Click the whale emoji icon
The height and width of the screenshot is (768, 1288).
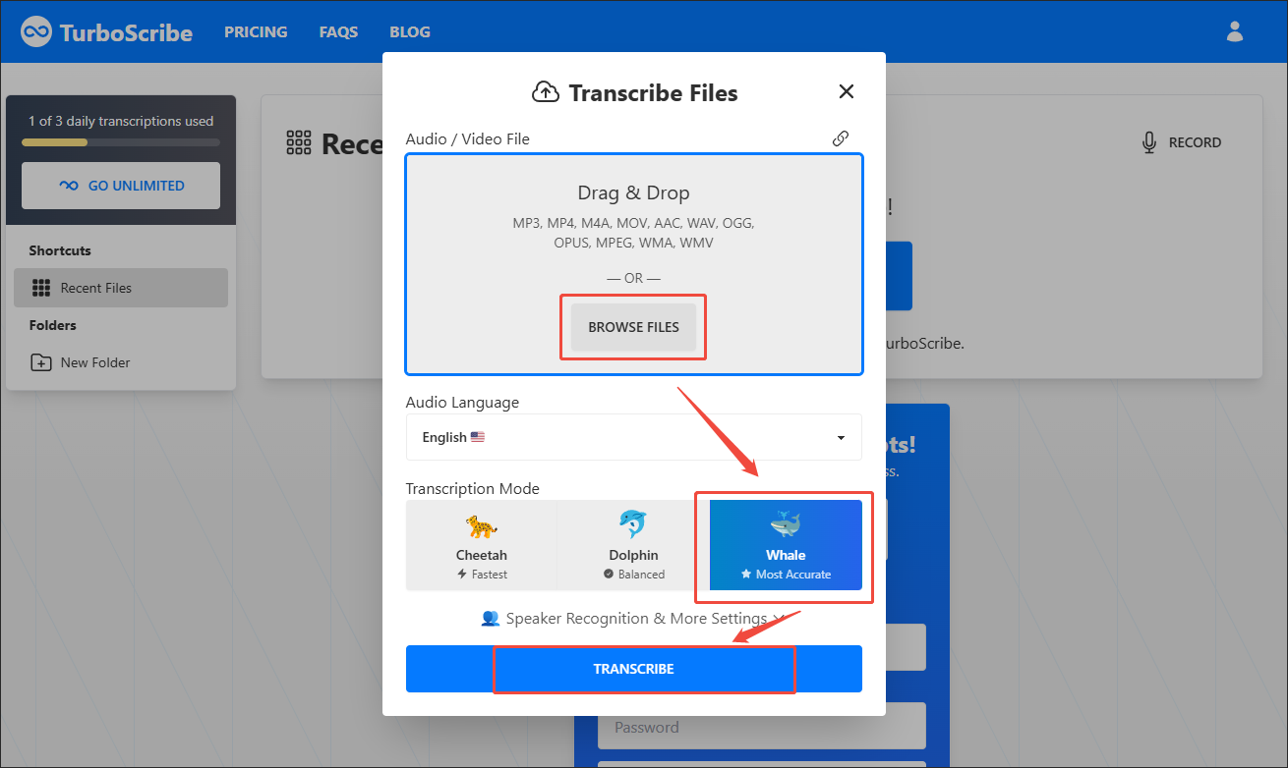point(786,524)
